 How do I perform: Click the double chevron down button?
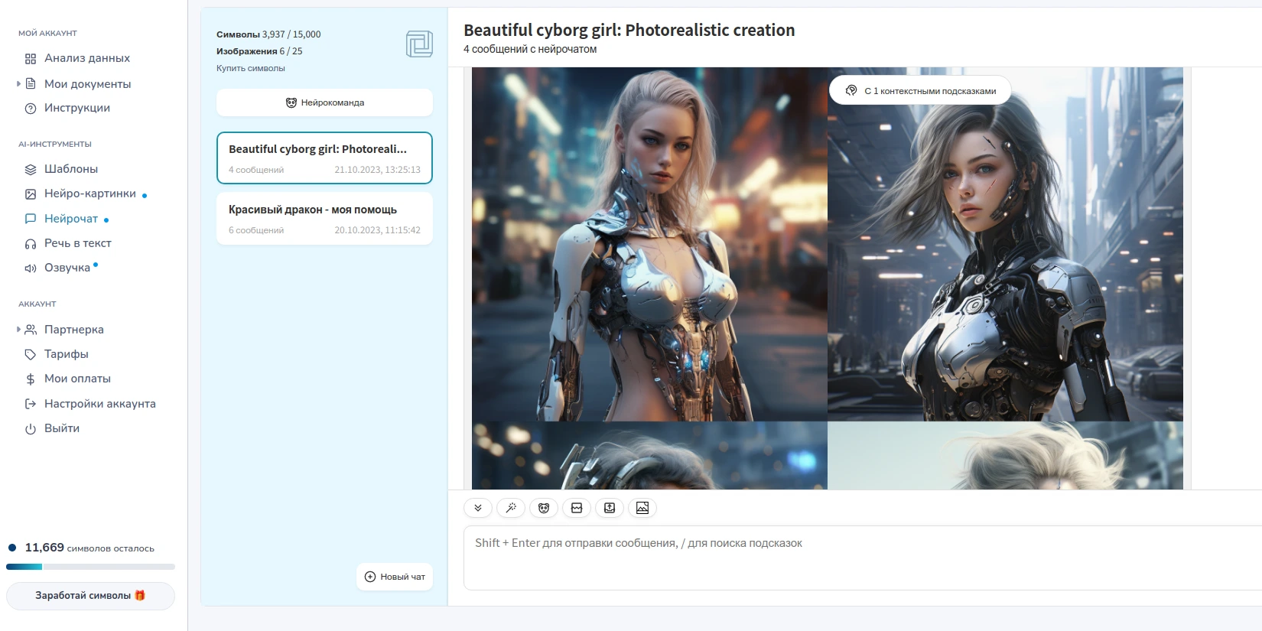(478, 508)
